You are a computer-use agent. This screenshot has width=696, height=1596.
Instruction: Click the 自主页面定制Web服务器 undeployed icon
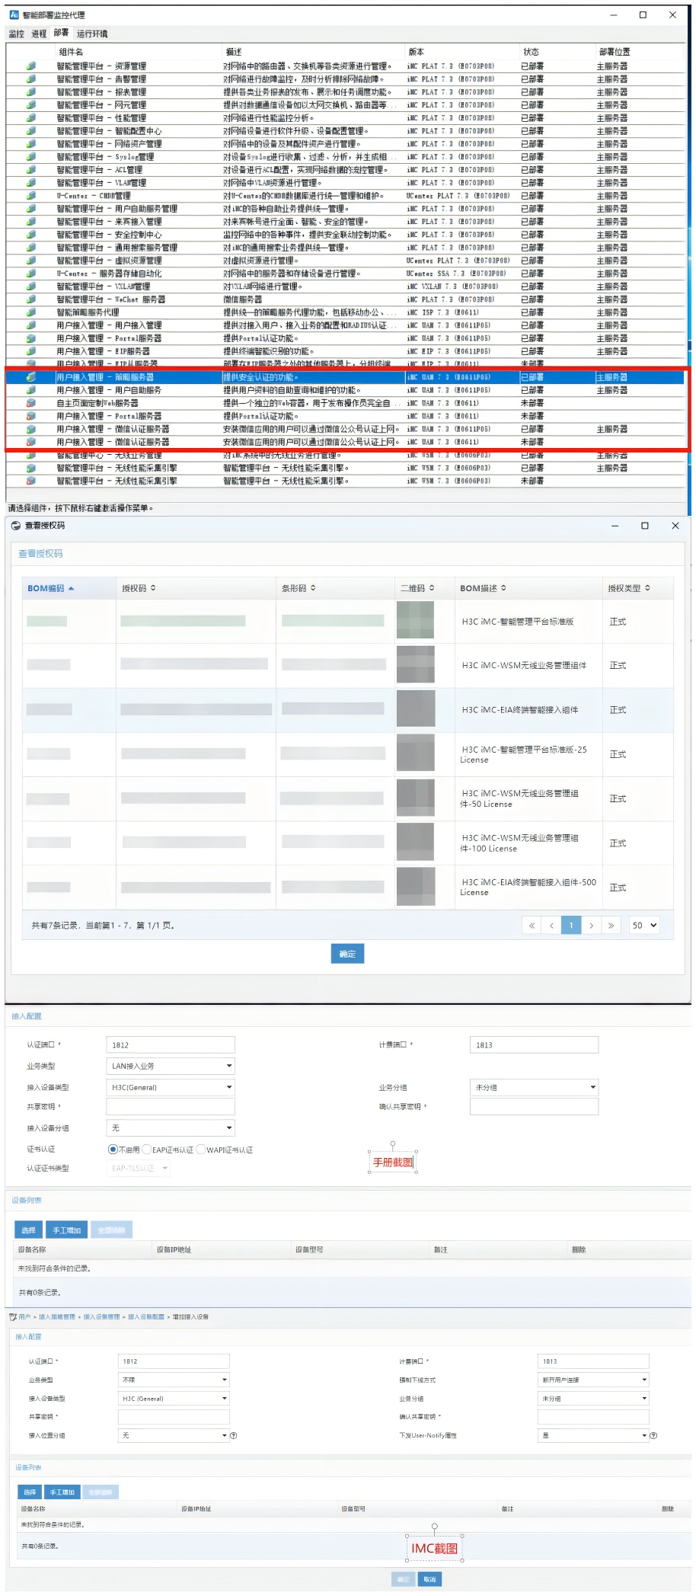pyautogui.click(x=31, y=403)
